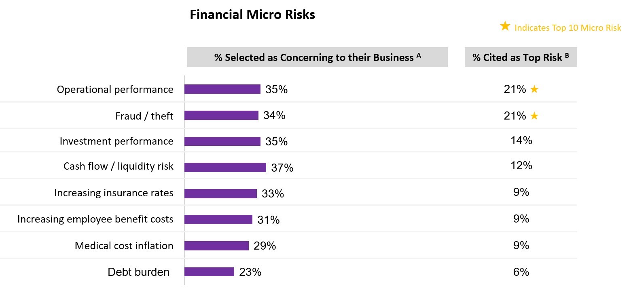The height and width of the screenshot is (292, 633).
Task: Select the Medical cost inflation bar
Action: point(217,246)
